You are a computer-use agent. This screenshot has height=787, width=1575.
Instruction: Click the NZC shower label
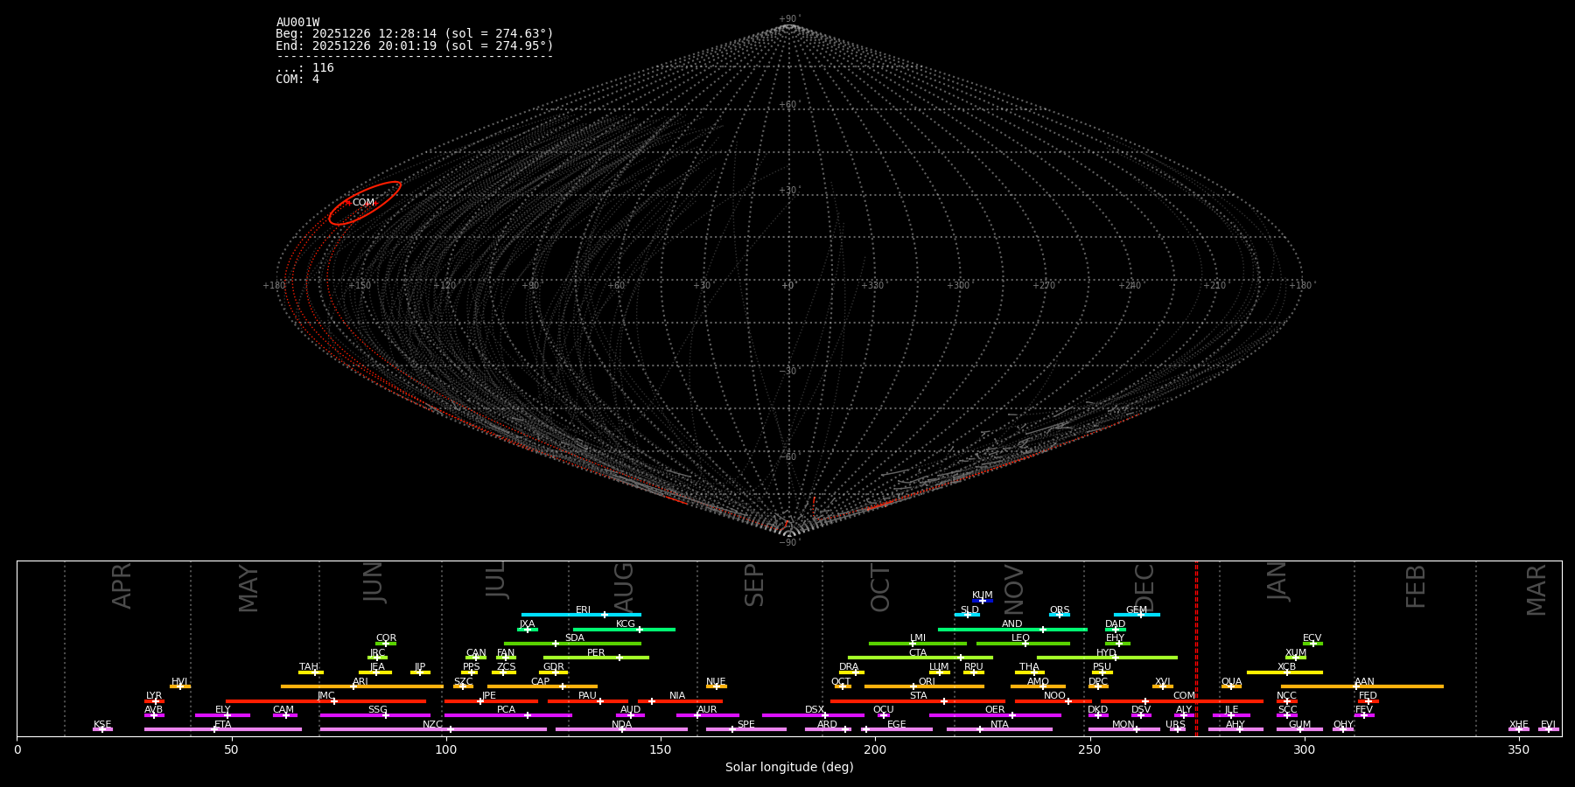pyautogui.click(x=433, y=725)
